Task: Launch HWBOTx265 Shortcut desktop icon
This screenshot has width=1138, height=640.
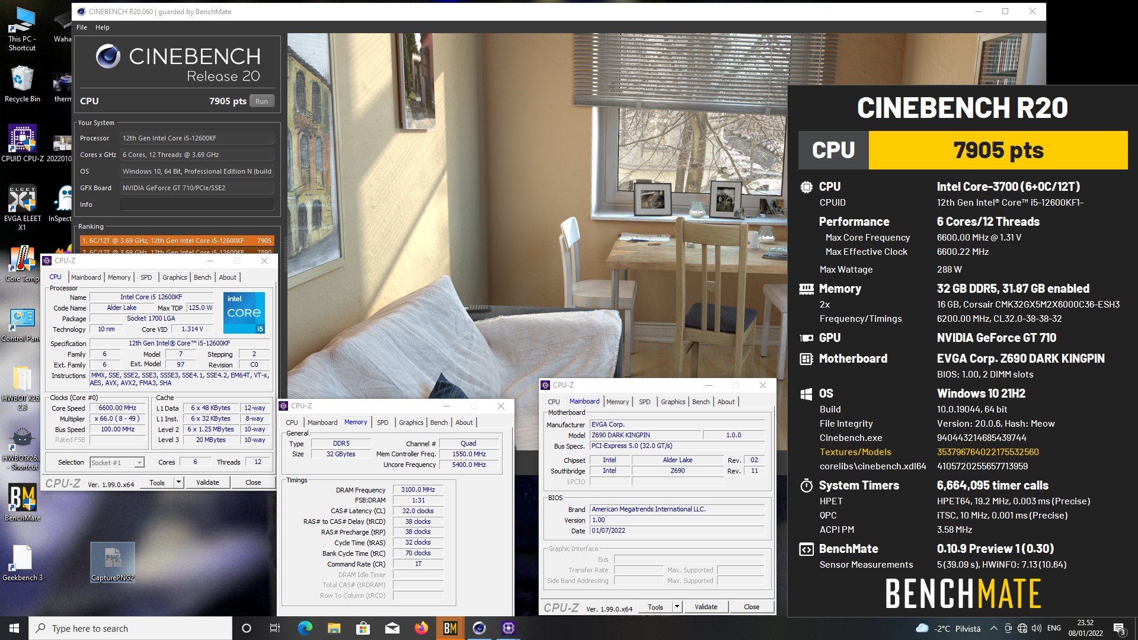Action: 22,449
